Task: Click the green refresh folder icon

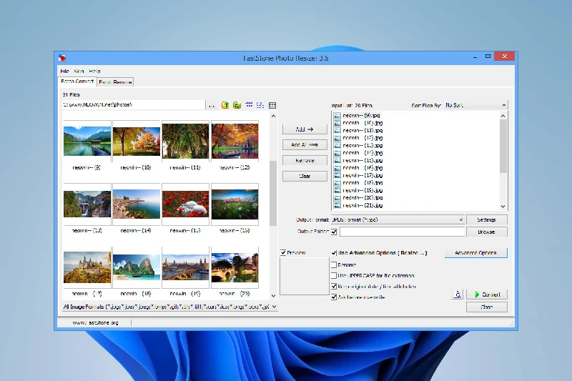Action: tap(236, 105)
